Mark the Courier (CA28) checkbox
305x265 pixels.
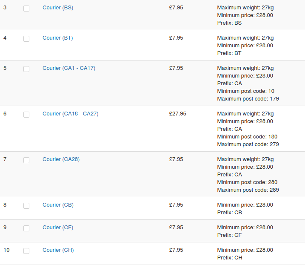[x=26, y=160]
